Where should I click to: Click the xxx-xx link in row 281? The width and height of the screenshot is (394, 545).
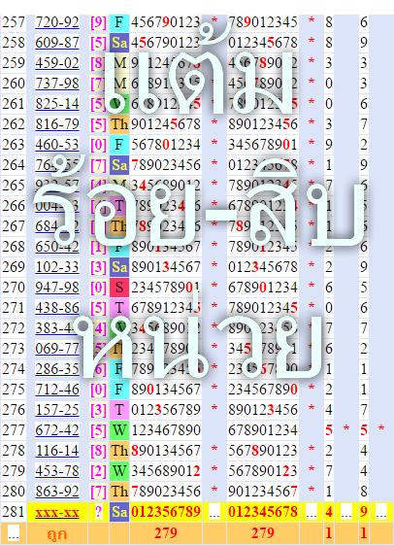pyautogui.click(x=57, y=512)
